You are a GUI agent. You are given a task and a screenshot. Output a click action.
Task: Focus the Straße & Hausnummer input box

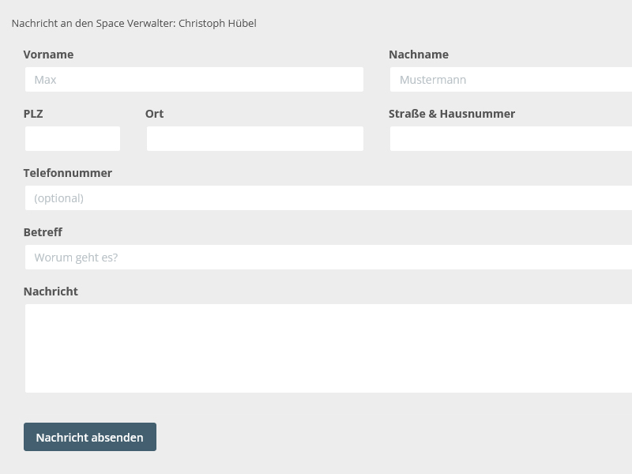pos(510,139)
